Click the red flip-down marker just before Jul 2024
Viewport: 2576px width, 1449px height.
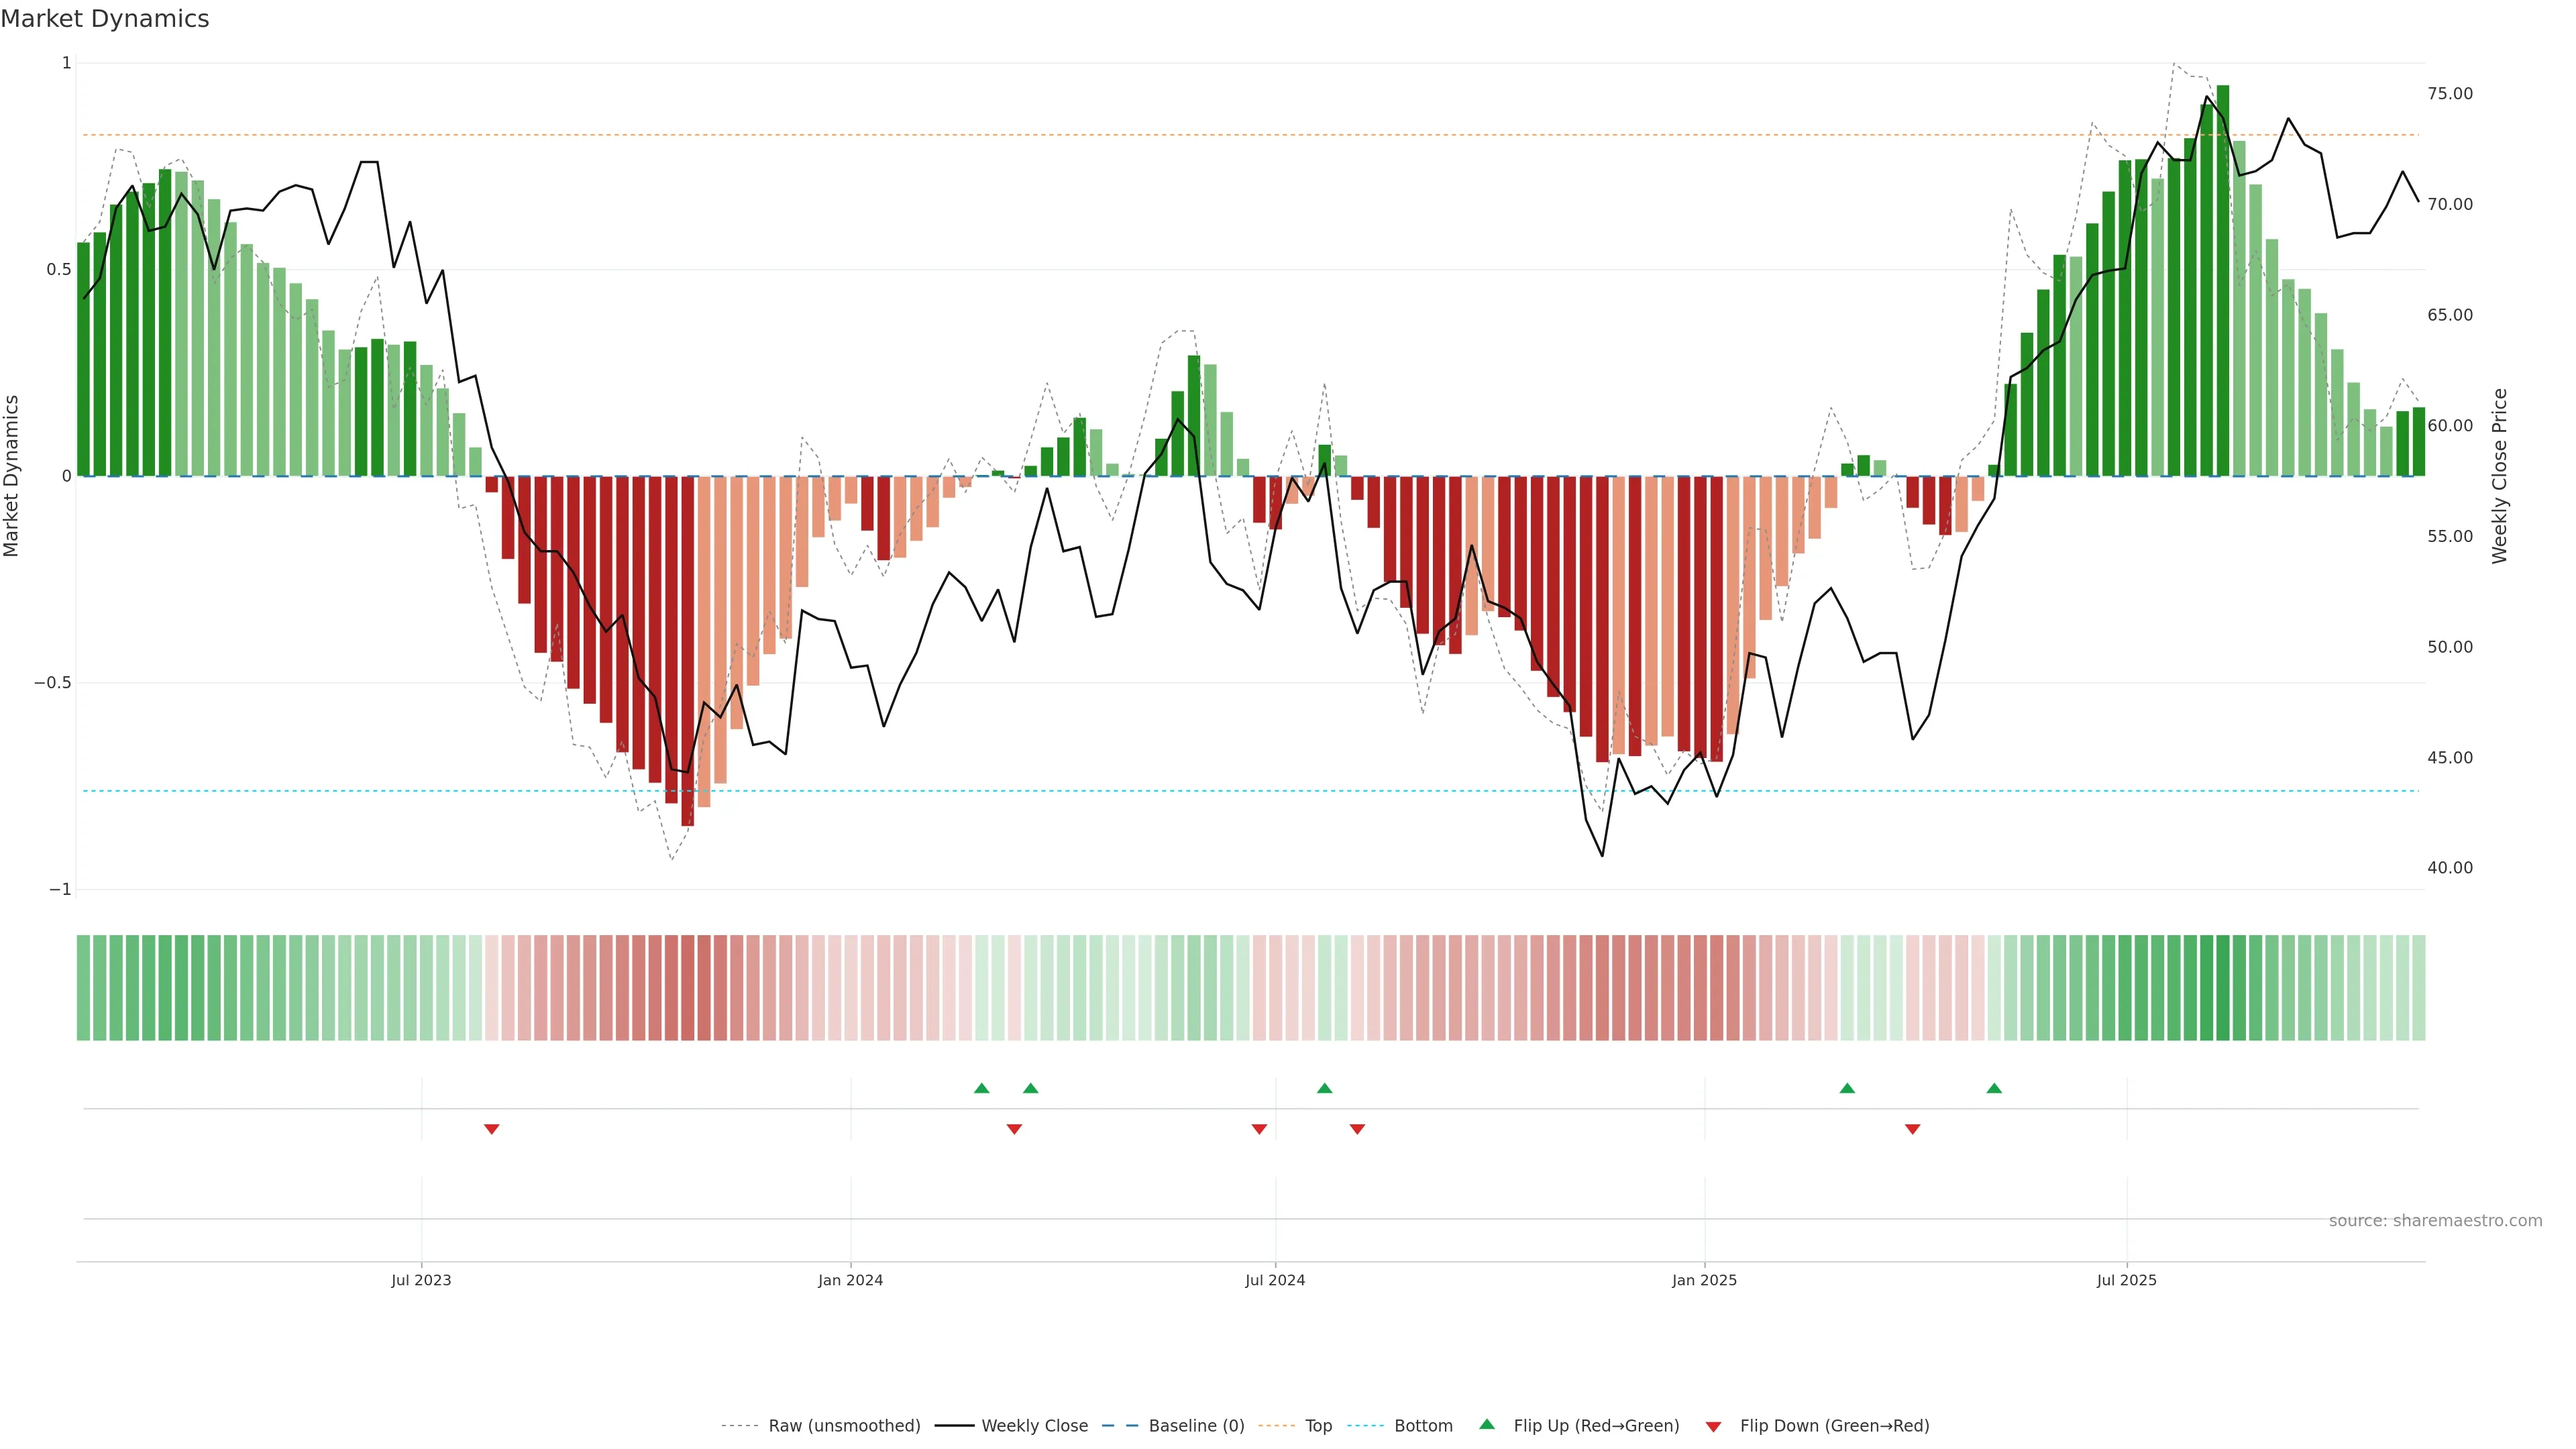click(x=1259, y=1129)
